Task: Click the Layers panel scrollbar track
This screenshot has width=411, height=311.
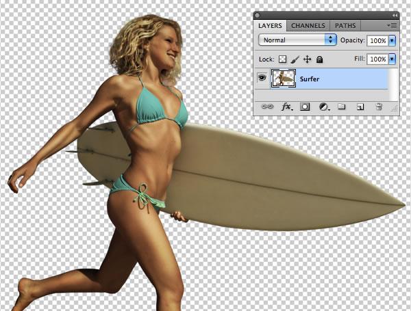Action: coord(393,84)
